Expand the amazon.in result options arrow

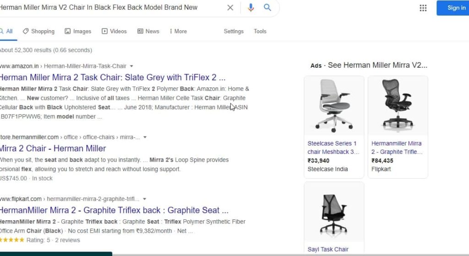click(x=131, y=66)
